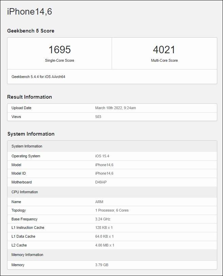Viewport: 223px width, 276px height.
Task: Select the 4.00 MB x 1 value
Action: click(x=105, y=245)
